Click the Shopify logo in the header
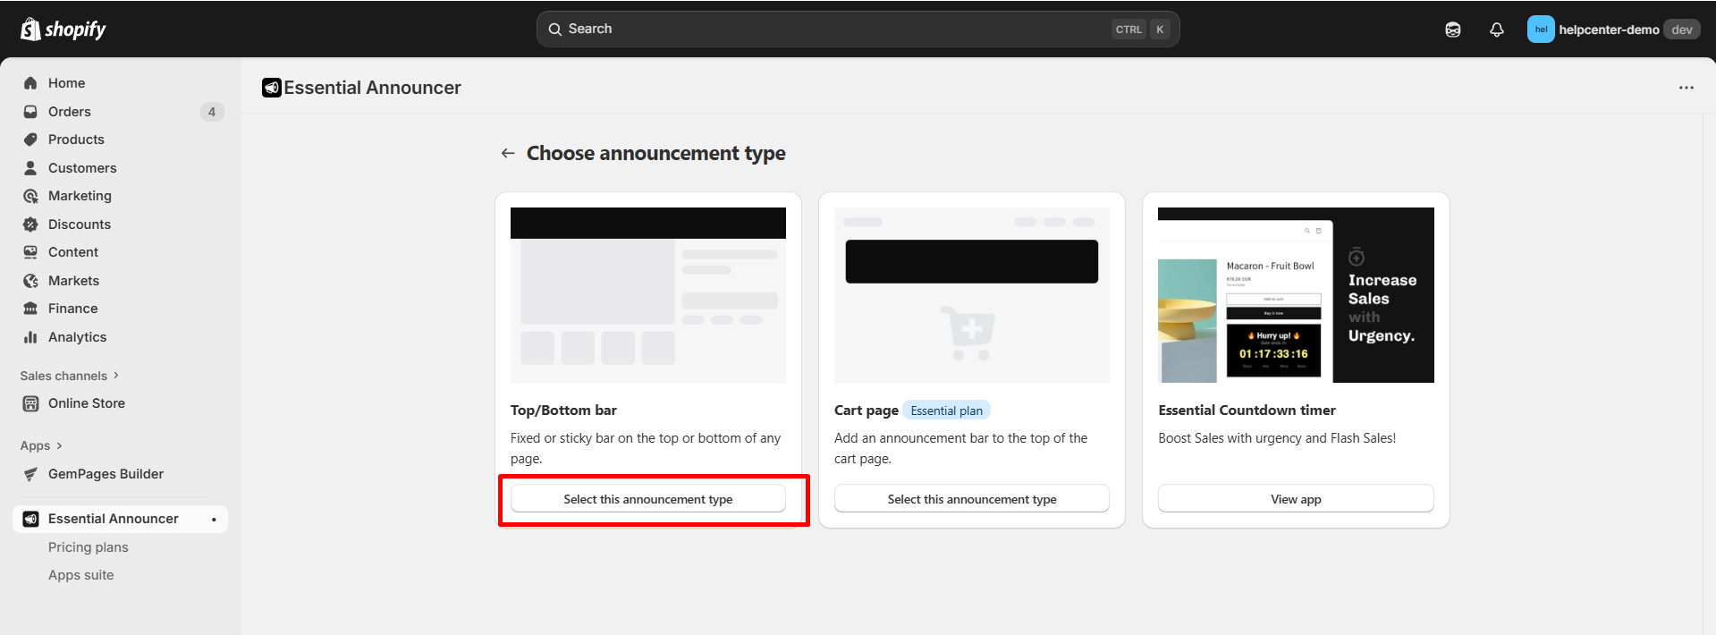Viewport: 1716px width, 635px height. [x=63, y=30]
